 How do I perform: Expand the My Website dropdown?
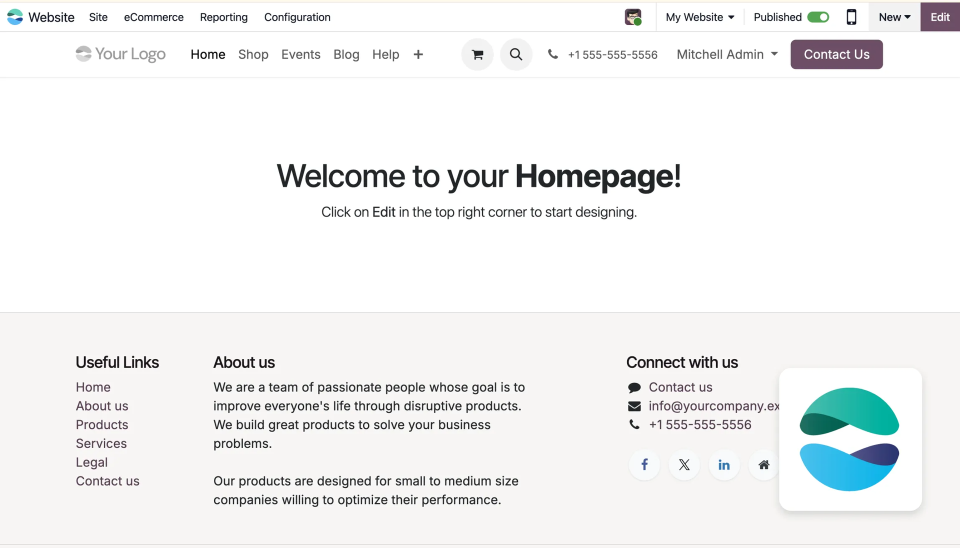(x=700, y=17)
